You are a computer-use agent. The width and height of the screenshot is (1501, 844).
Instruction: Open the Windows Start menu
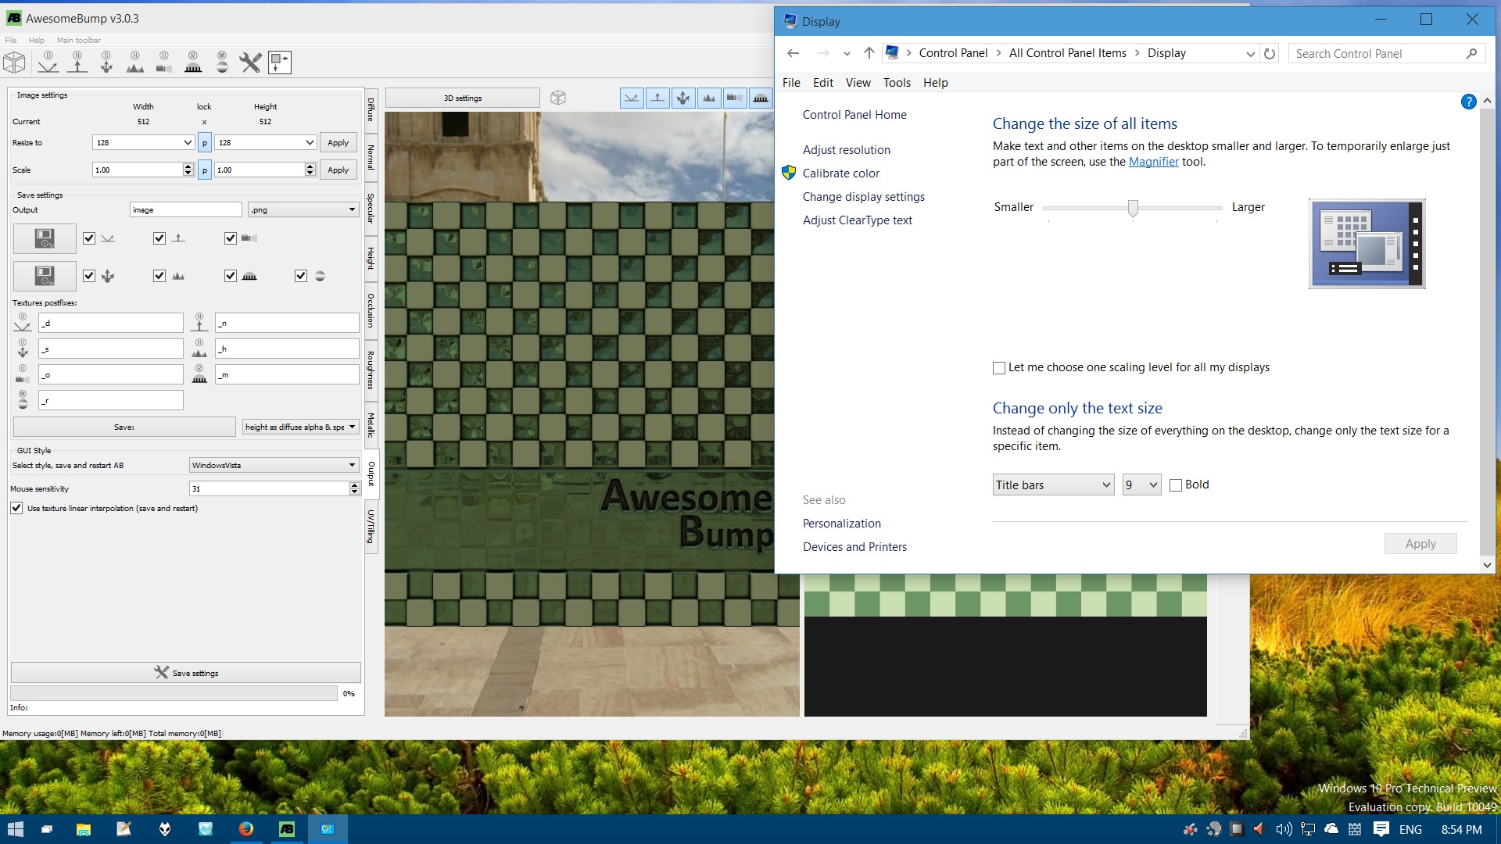coord(16,829)
